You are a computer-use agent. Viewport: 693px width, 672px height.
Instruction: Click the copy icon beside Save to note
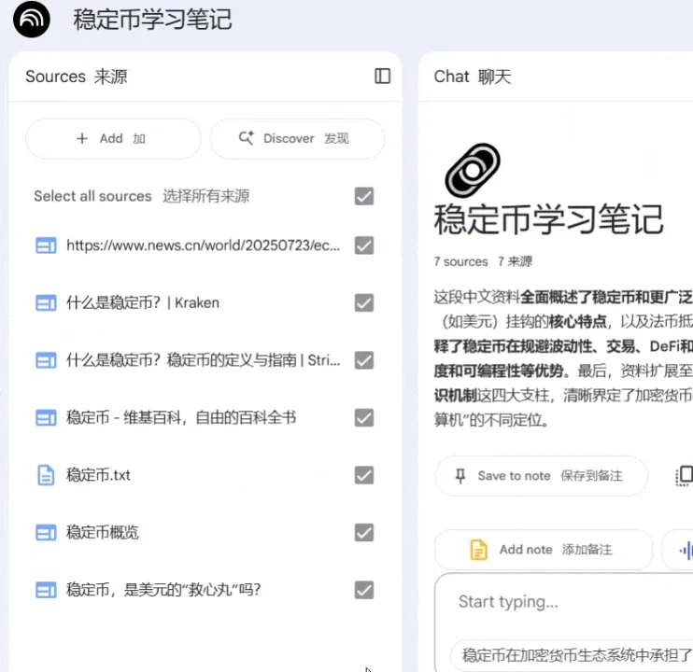[x=685, y=475]
